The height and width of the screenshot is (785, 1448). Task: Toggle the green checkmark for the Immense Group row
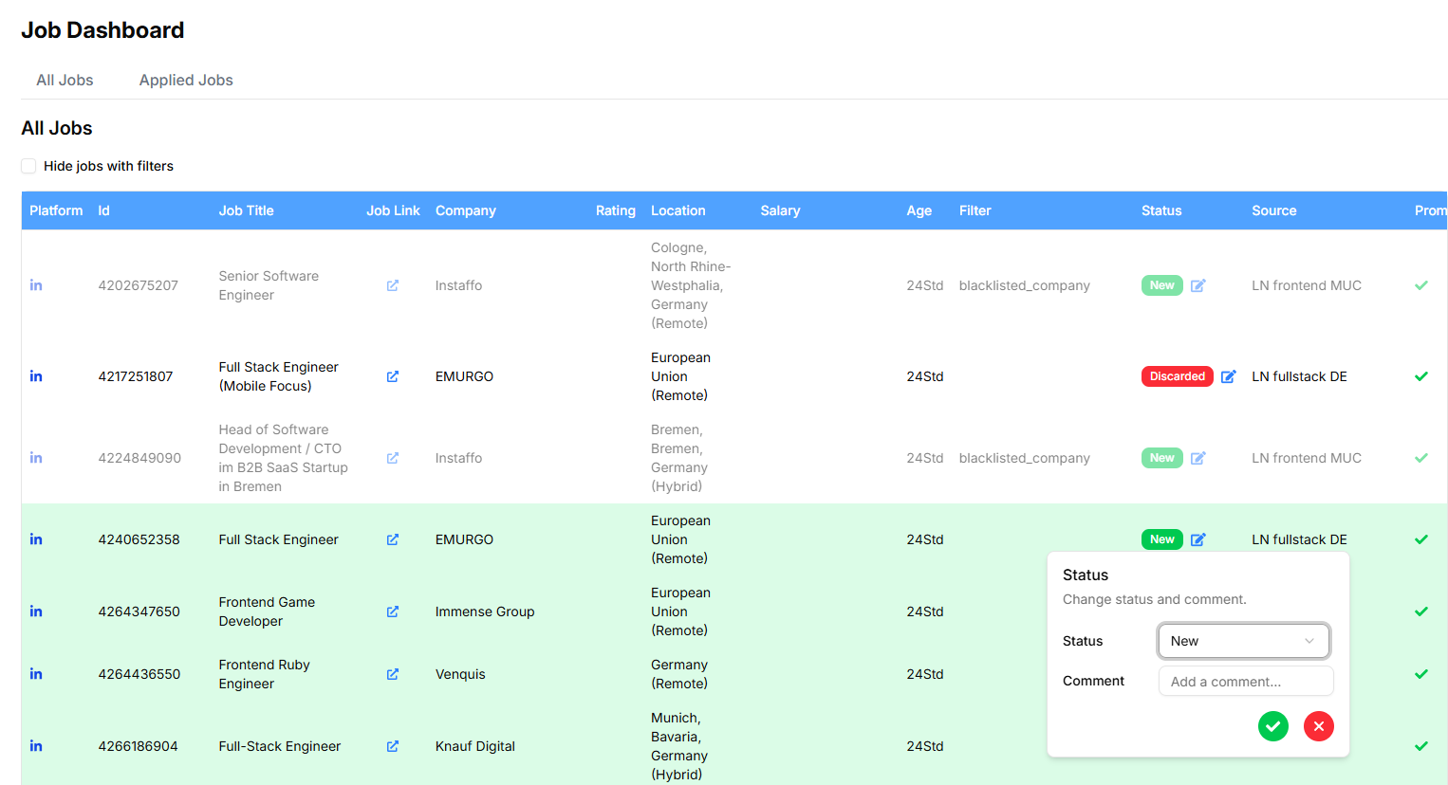click(x=1421, y=612)
